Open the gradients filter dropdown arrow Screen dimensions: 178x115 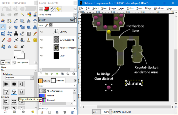[x=75, y=86]
